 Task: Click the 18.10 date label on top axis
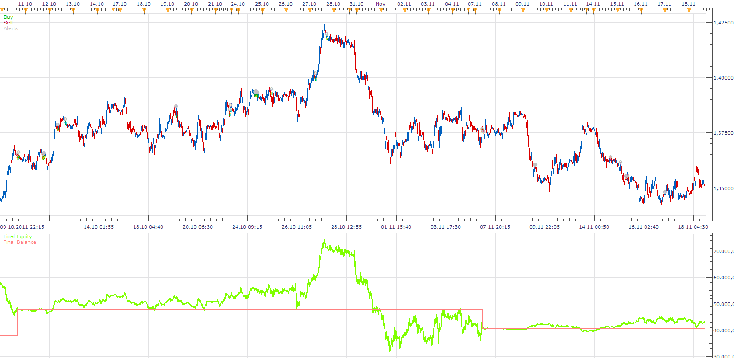point(144,4)
